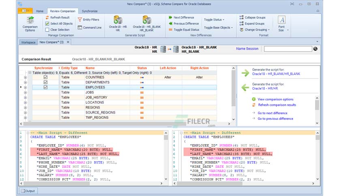The width and height of the screenshot is (339, 196).
Task: Collapse right Main Script section
Action: coord(181,133)
